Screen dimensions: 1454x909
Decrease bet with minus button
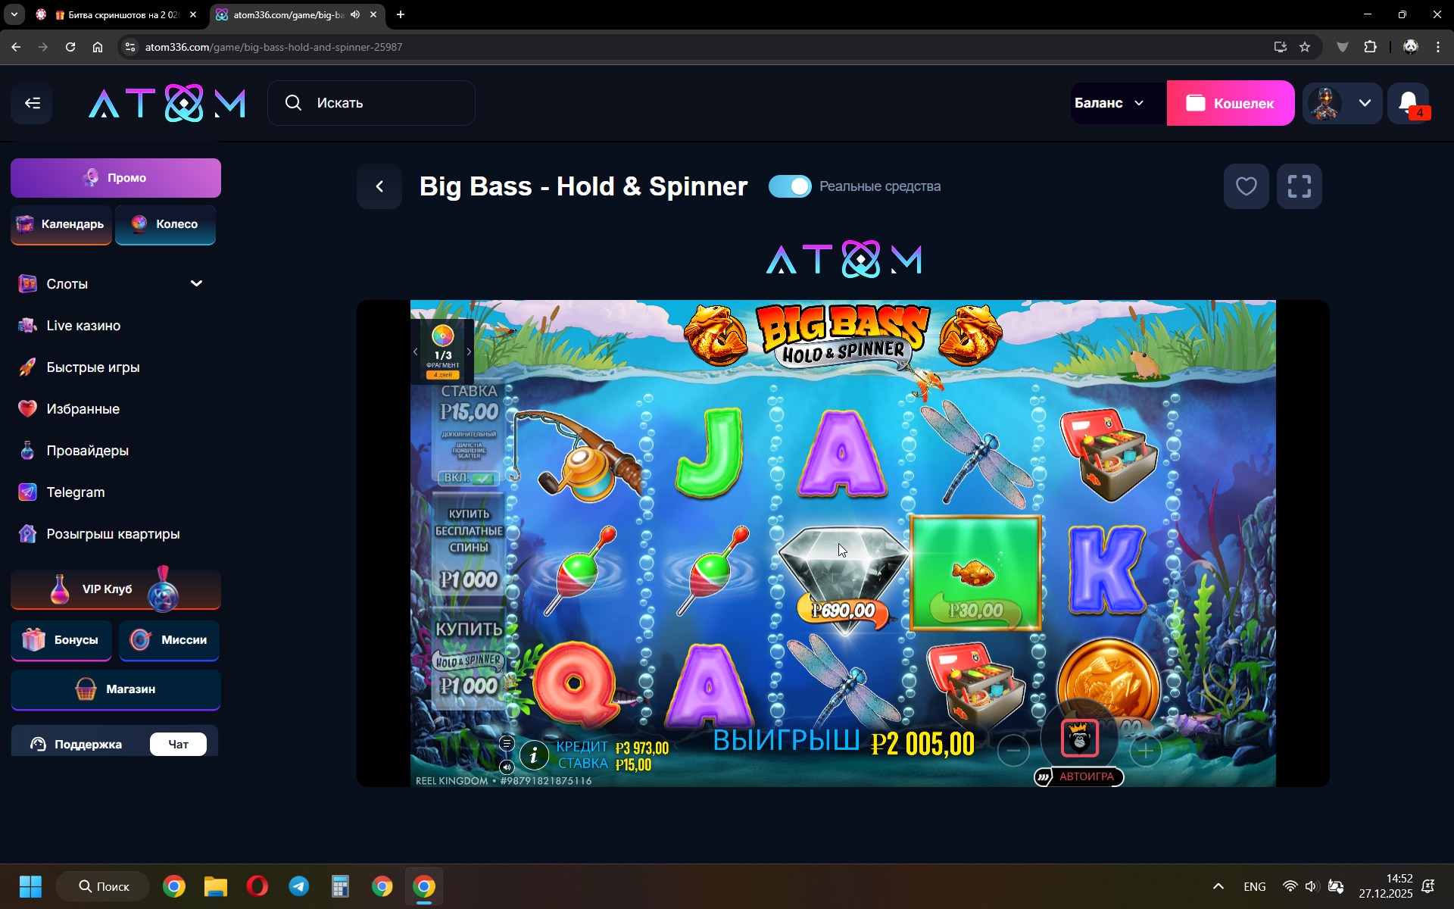tap(1013, 751)
